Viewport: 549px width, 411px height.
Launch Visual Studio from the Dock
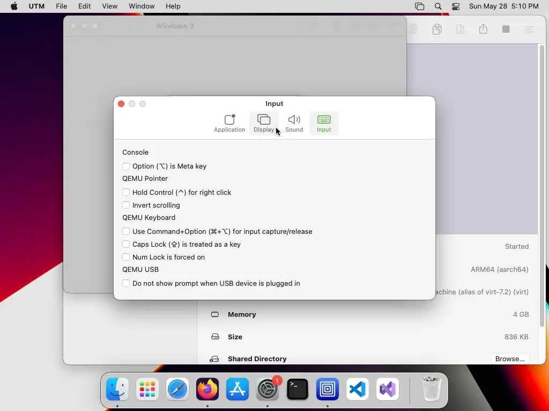(388, 389)
